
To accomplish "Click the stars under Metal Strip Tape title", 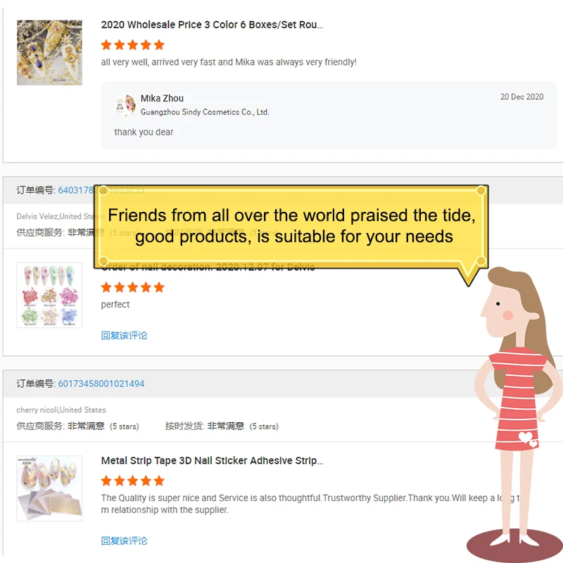I will pyautogui.click(x=132, y=481).
